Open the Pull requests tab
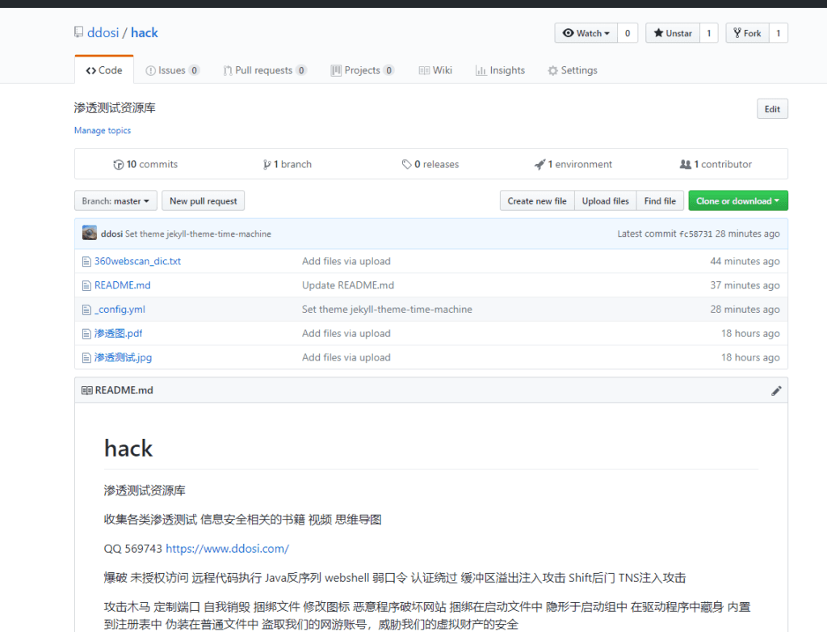The height and width of the screenshot is (632, 827). [x=265, y=70]
